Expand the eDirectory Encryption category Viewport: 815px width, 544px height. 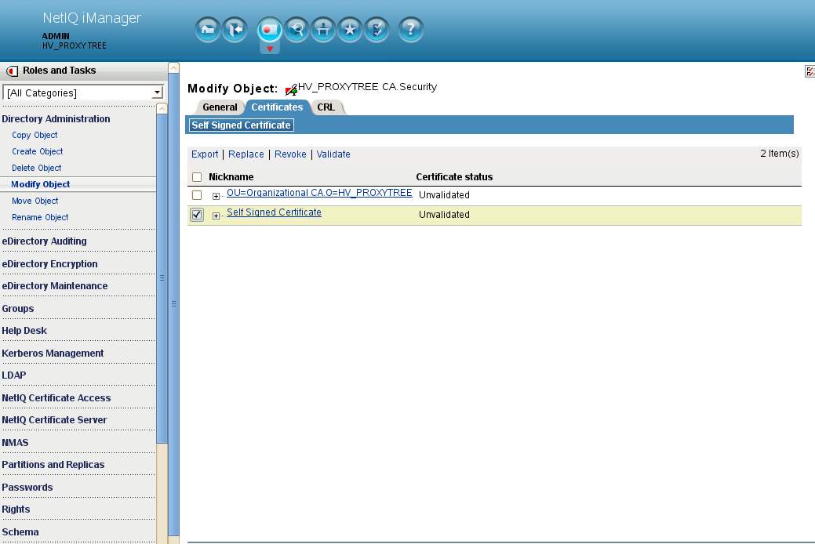(49, 264)
